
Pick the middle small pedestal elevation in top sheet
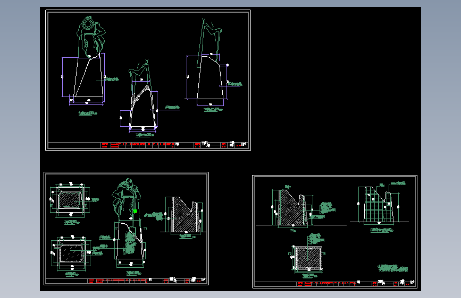pyautogui.click(x=143, y=107)
